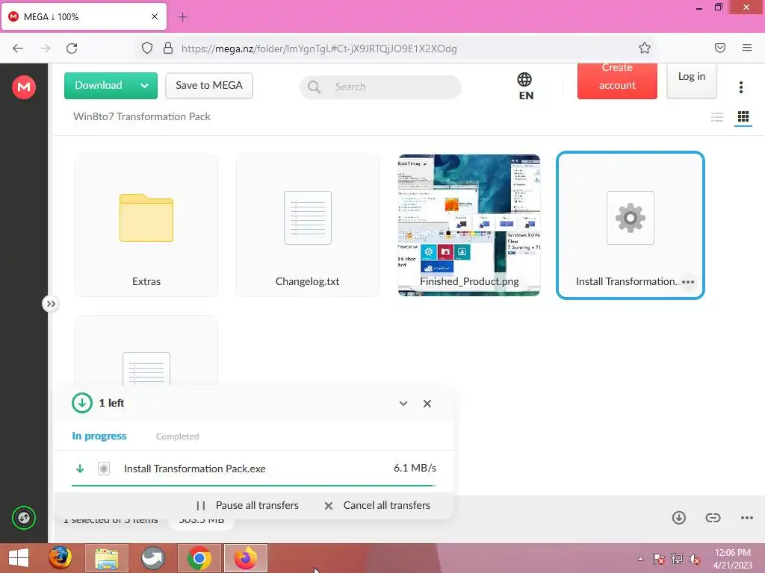Open options menu for Install Transformation file
765x573 pixels.
tap(688, 281)
